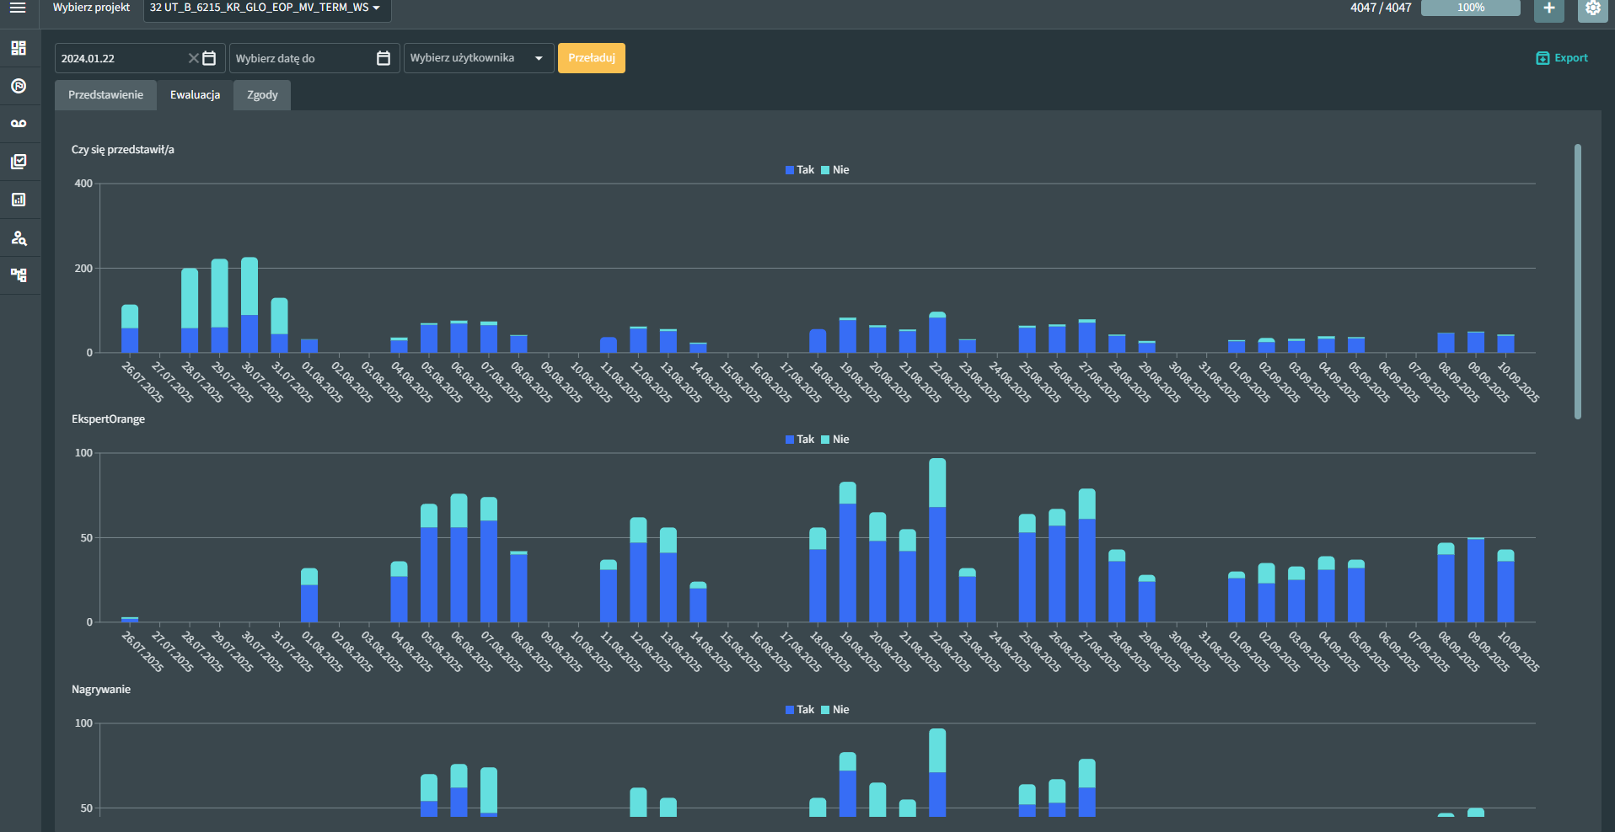Click the plus add button at top
This screenshot has height=832, width=1615.
(1548, 8)
